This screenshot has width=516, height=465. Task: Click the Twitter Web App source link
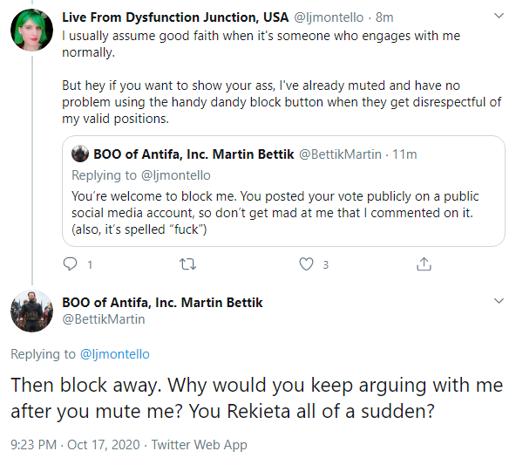click(x=199, y=445)
